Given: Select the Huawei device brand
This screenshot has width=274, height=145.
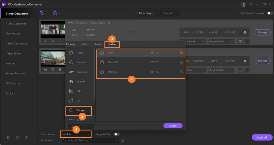Looking at the screenshot, I should tap(80, 82).
